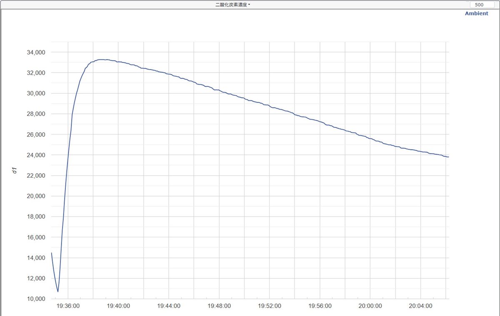
Task: Click the 19:44:00 time label
Action: (169, 306)
